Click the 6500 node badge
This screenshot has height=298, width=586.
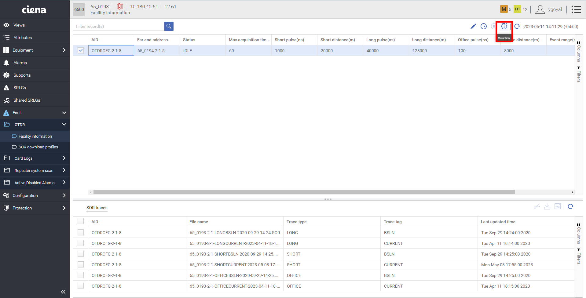coord(79,9)
